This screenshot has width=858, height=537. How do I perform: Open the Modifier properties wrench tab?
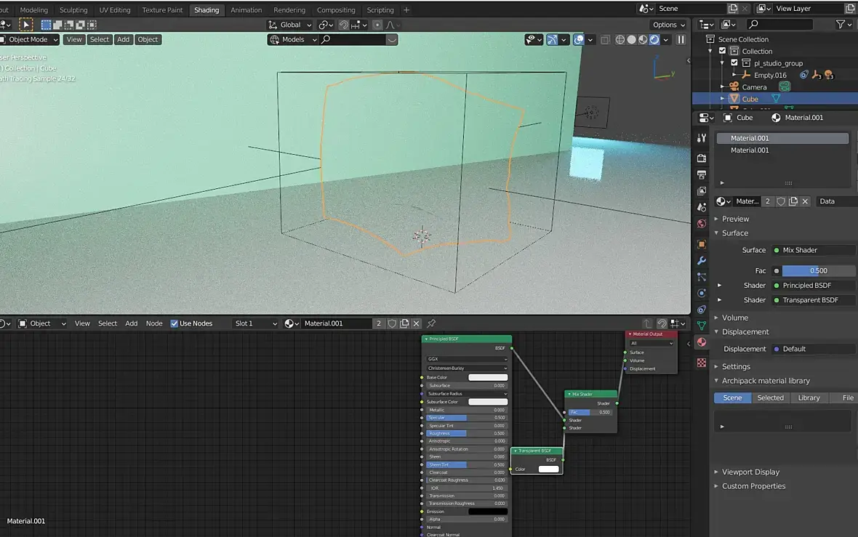(702, 260)
